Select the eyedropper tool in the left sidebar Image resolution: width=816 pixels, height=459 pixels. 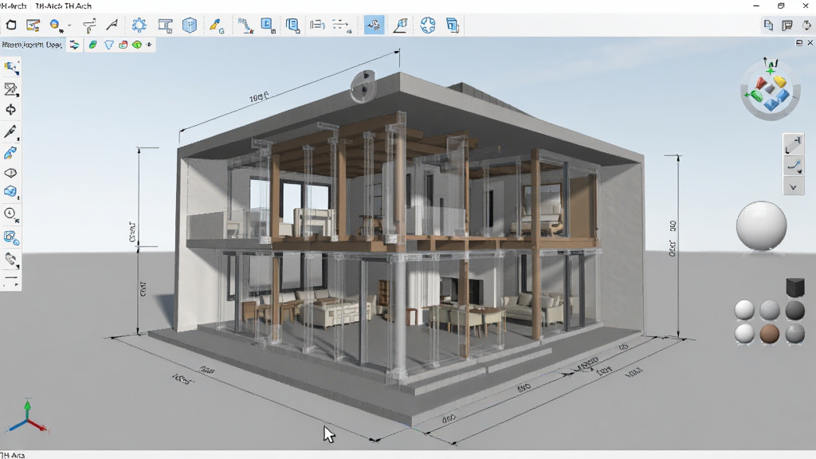[x=10, y=131]
